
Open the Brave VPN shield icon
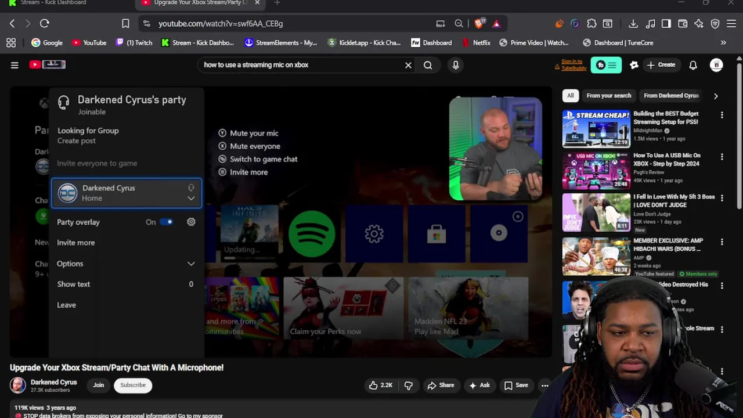tap(715, 24)
